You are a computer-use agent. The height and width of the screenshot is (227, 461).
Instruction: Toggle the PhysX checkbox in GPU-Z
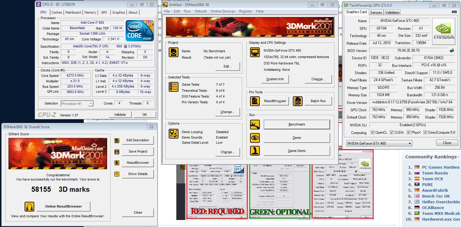(x=408, y=132)
